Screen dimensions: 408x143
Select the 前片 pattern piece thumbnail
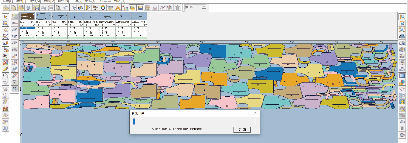[x=43, y=16]
